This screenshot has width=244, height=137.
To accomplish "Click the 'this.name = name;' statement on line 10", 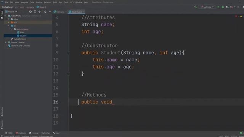I will (116, 60).
